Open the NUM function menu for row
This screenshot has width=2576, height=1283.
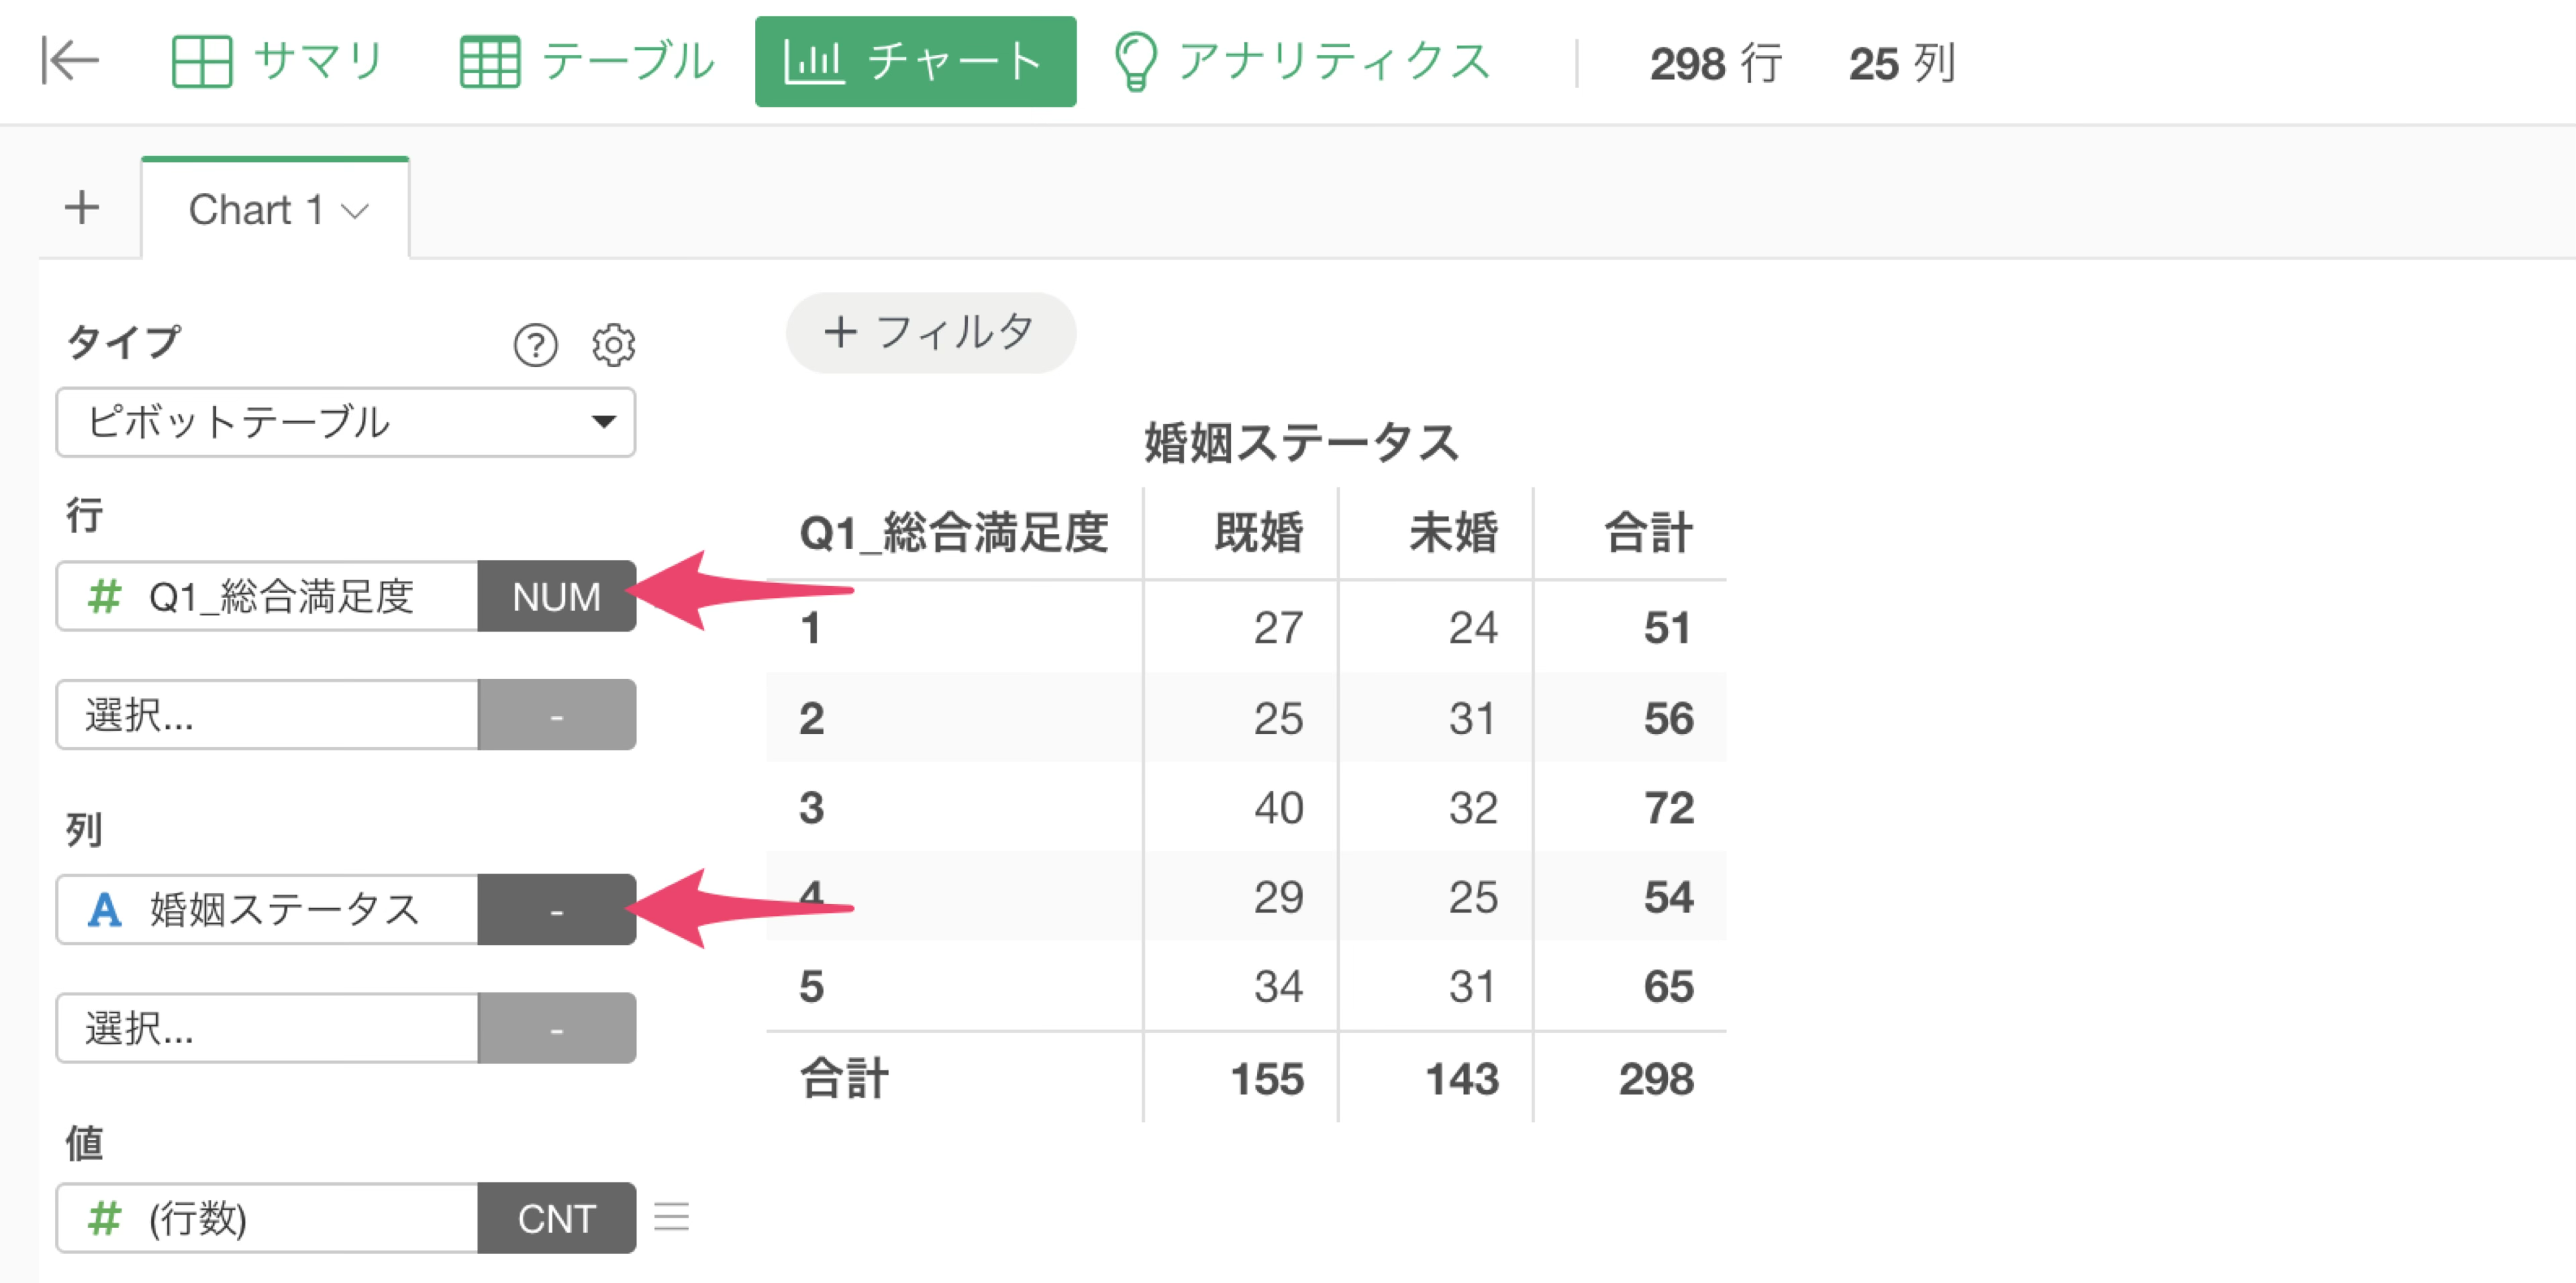556,597
